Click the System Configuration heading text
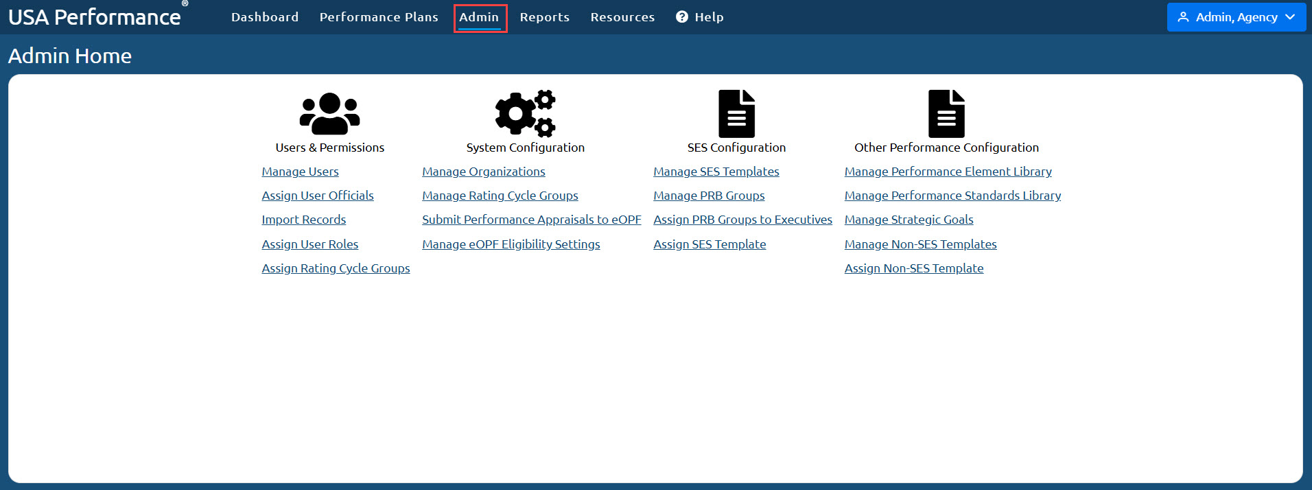The height and width of the screenshot is (490, 1312). click(x=526, y=148)
